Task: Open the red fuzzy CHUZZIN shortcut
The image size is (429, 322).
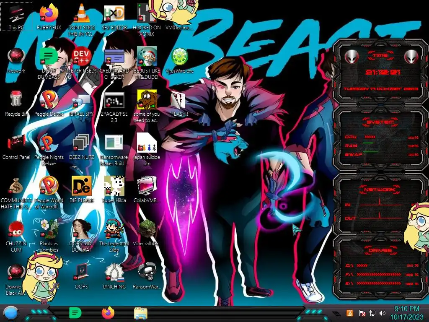Action: point(16,236)
